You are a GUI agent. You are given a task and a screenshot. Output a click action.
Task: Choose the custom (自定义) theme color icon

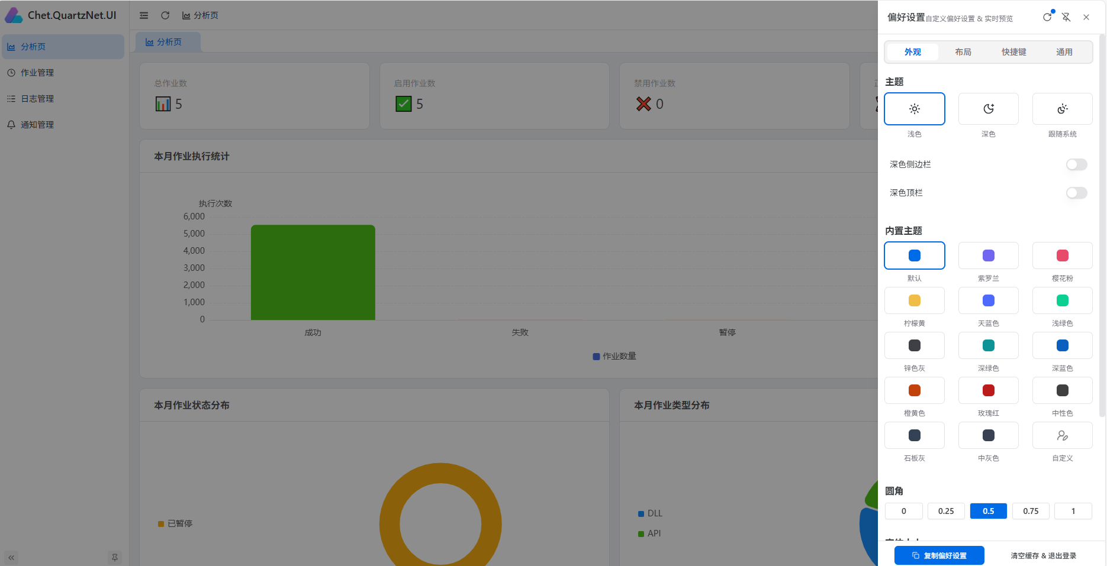(x=1063, y=435)
